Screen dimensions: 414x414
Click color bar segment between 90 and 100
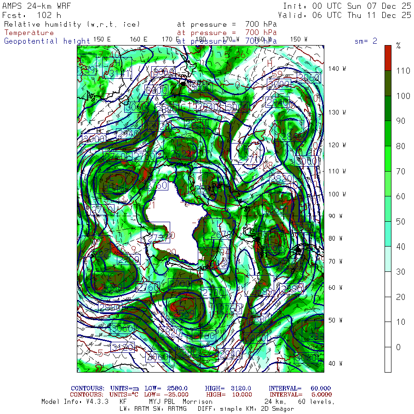[388, 108]
